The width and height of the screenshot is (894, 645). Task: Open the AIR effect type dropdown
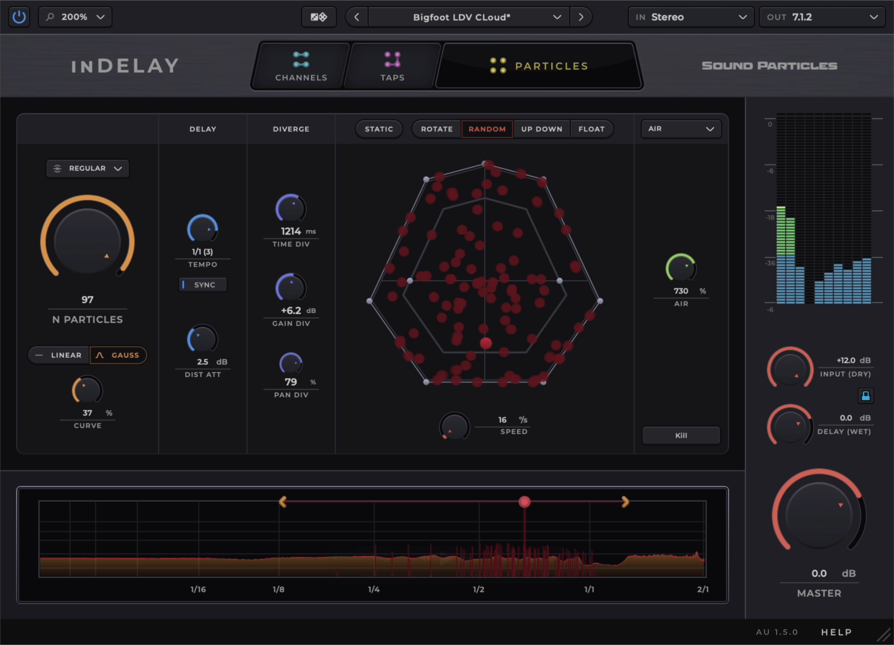click(x=681, y=129)
